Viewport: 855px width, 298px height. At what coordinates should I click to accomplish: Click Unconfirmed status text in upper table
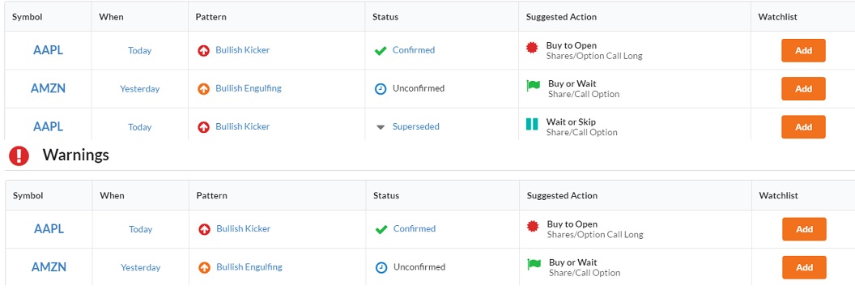(x=419, y=88)
